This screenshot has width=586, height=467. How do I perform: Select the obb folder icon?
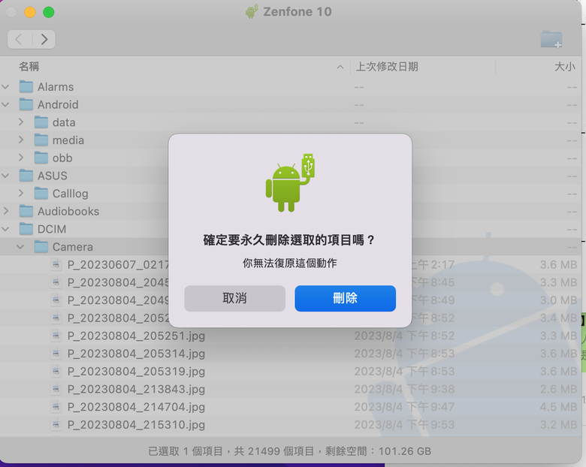click(41, 158)
